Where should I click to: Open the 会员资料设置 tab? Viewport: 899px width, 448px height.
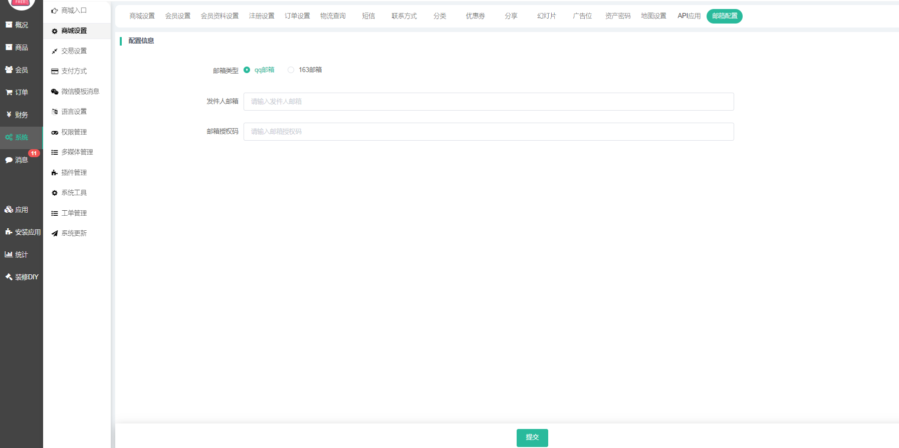coord(219,16)
